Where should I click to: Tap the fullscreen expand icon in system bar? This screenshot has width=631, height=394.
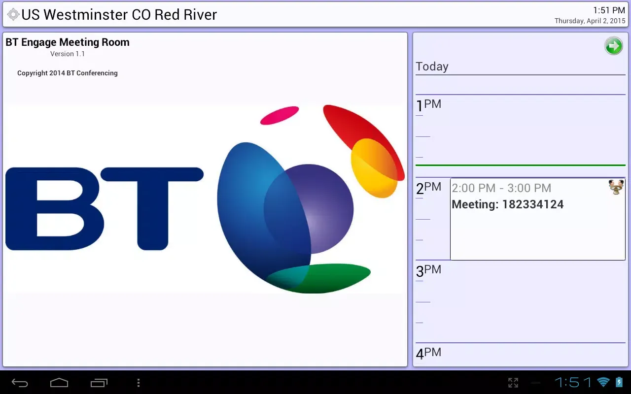[x=513, y=383]
